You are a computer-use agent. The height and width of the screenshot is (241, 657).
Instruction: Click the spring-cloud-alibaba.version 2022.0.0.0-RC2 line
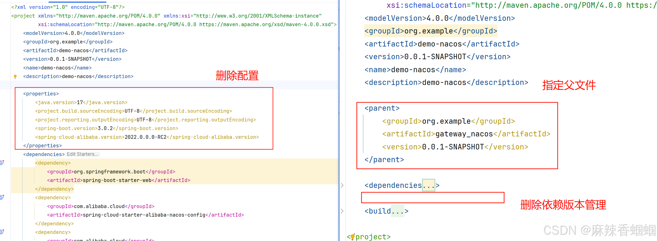tap(147, 137)
